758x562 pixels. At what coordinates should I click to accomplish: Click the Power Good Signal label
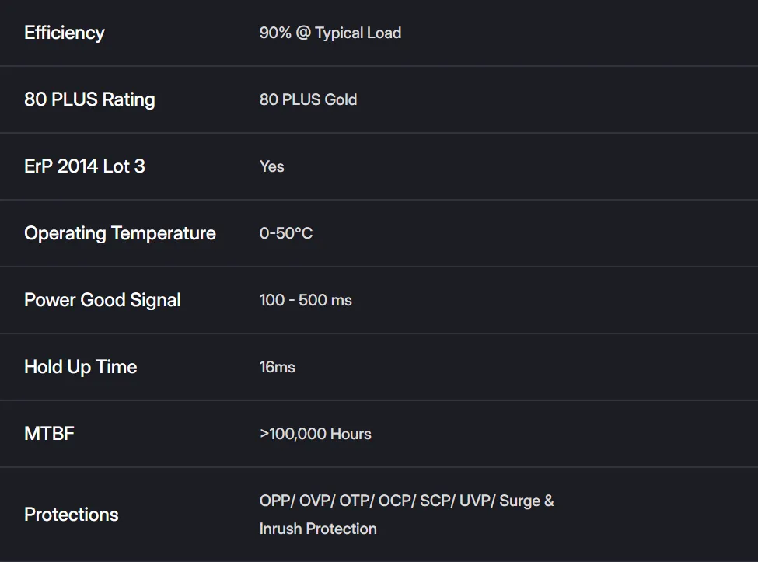(x=103, y=300)
